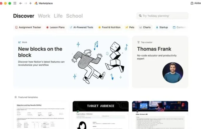Select the Lesson Plans category chip

(55, 27)
